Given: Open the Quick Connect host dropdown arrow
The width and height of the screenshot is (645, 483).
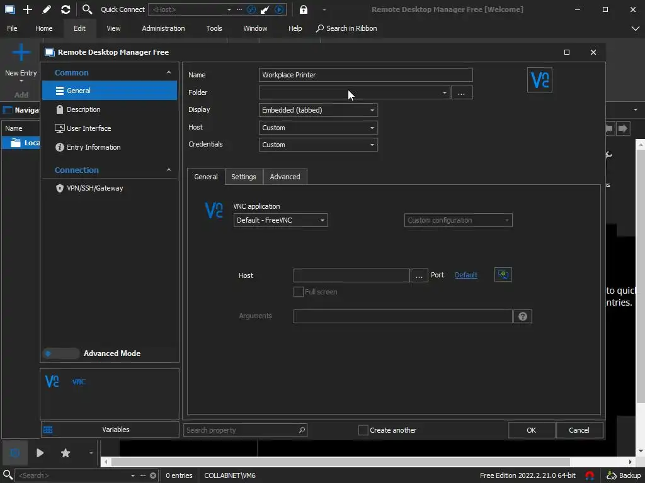Looking at the screenshot, I should click(229, 9).
